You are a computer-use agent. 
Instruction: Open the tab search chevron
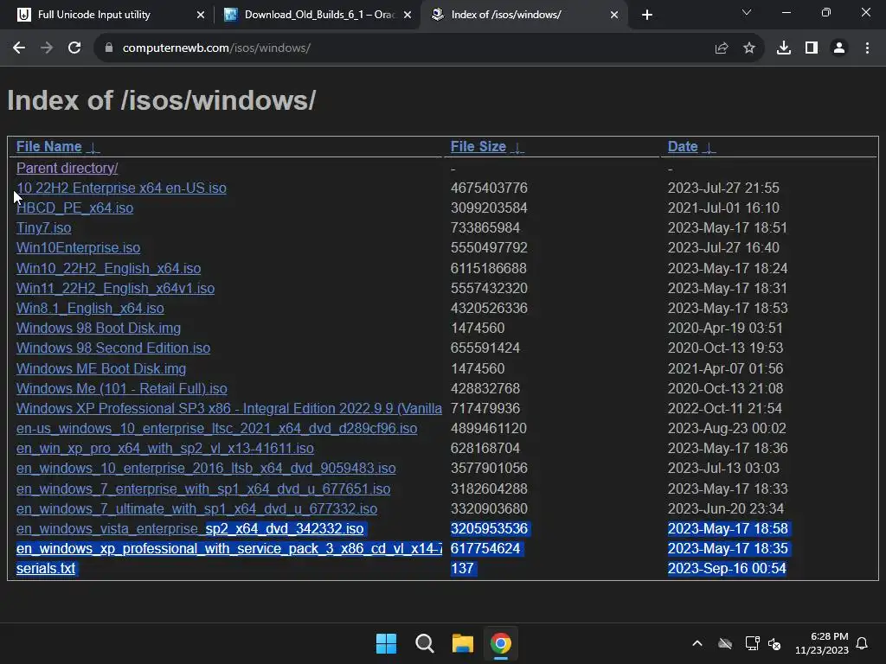pos(747,12)
